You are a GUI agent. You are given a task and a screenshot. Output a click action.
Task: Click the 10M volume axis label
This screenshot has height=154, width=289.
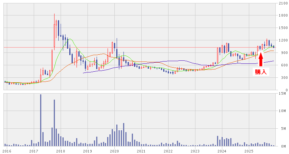tap(283, 111)
